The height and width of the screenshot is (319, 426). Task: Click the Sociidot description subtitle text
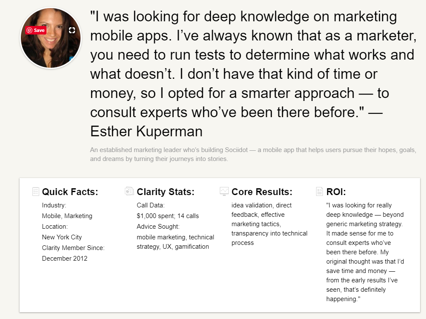click(253, 154)
